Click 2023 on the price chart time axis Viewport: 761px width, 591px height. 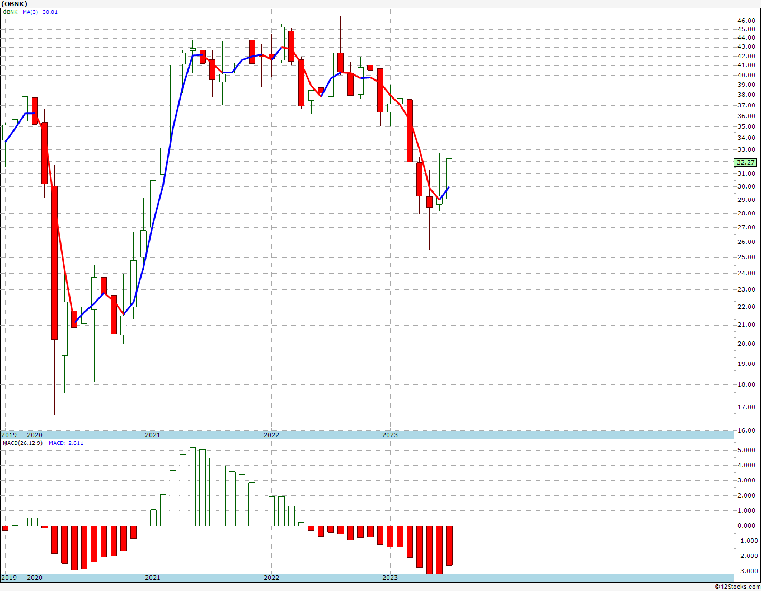[390, 435]
